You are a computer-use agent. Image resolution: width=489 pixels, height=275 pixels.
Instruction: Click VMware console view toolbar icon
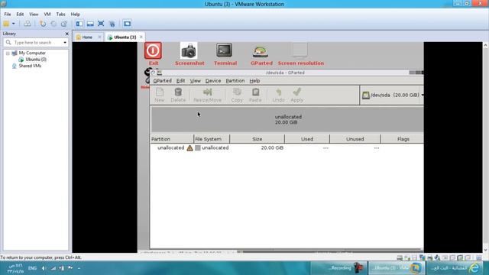[x=127, y=24]
